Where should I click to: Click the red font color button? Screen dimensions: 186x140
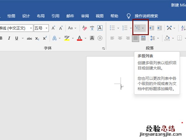point(79,38)
